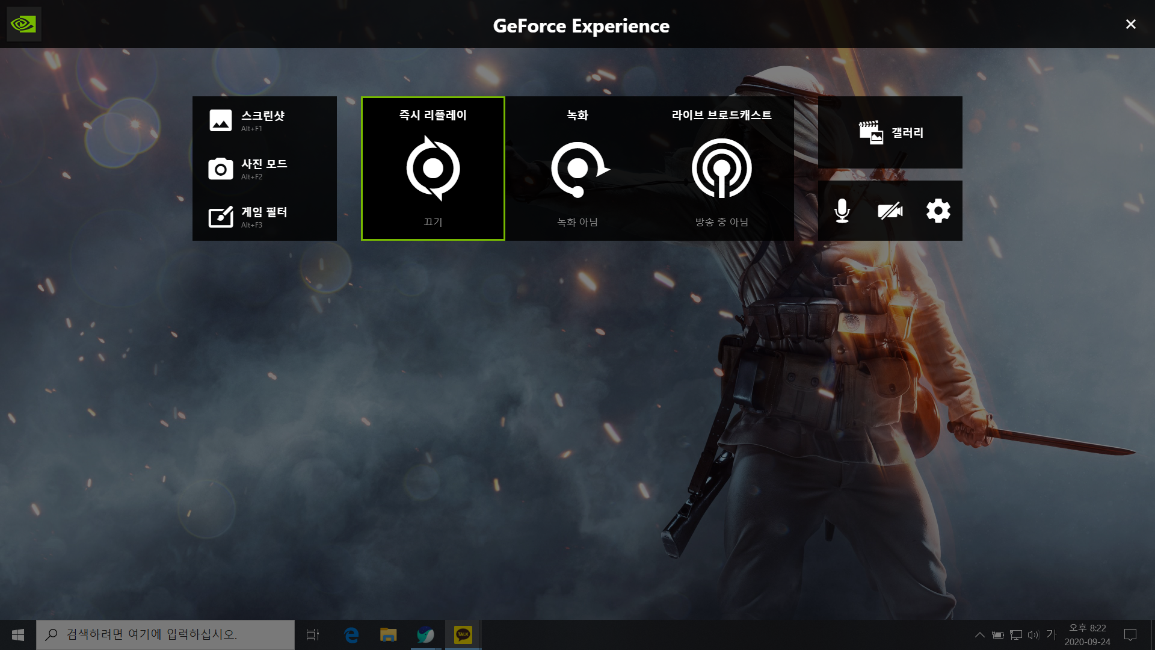
Task: Open the Gallery (갤러리) button
Action: coord(890,132)
